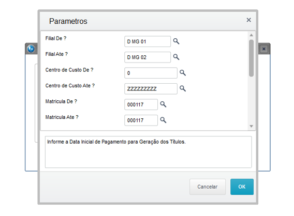Close the background window with its X
The image size is (294, 216).
point(264,49)
